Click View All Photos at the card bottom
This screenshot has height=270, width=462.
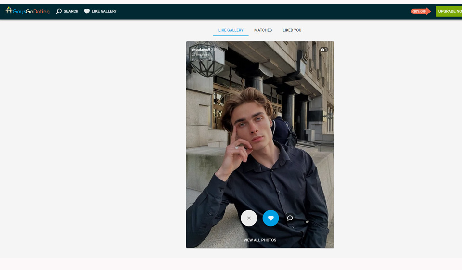coord(260,240)
